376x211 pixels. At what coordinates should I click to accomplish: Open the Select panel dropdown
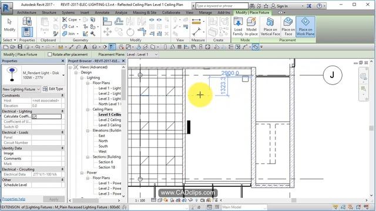coord(9,40)
